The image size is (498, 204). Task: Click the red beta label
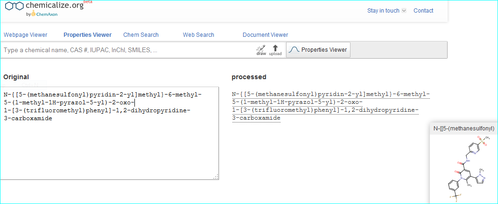(88, 2)
